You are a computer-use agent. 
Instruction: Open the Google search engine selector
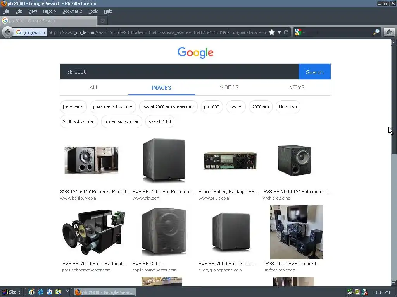click(300, 32)
